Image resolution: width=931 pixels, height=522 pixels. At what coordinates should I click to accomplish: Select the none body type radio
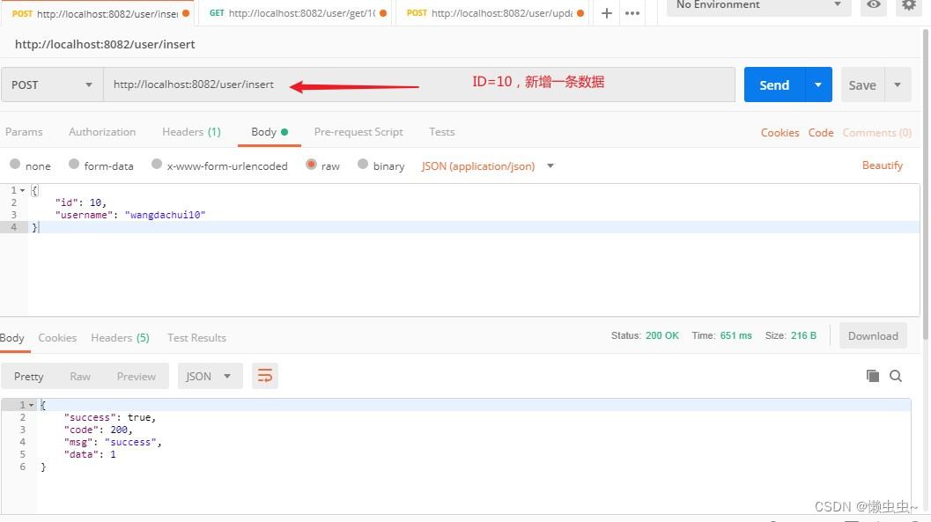point(15,165)
